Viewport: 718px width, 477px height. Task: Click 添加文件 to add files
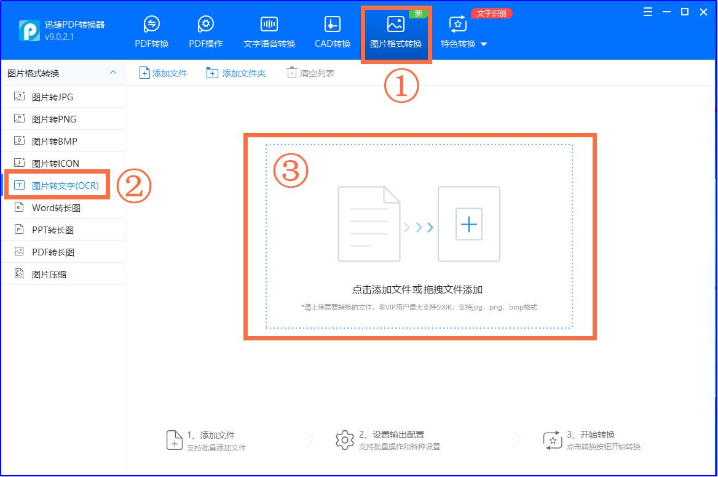click(x=163, y=72)
